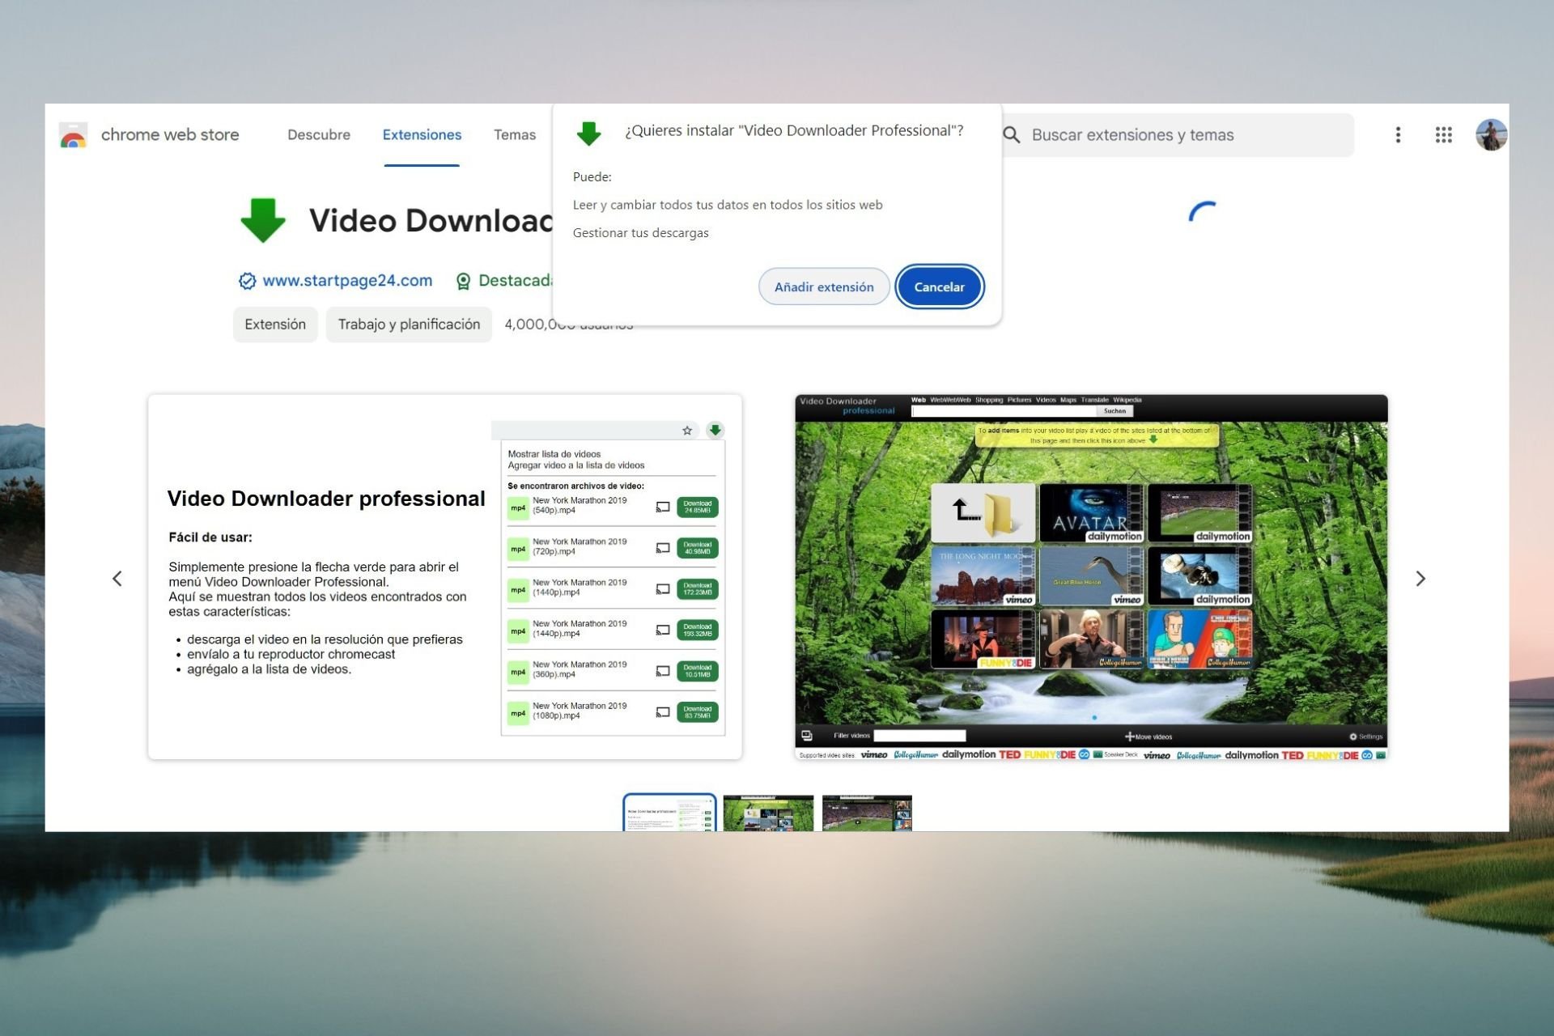The width and height of the screenshot is (1554, 1036).
Task: Select the third screenshot thumbnail
Action: coord(867,813)
